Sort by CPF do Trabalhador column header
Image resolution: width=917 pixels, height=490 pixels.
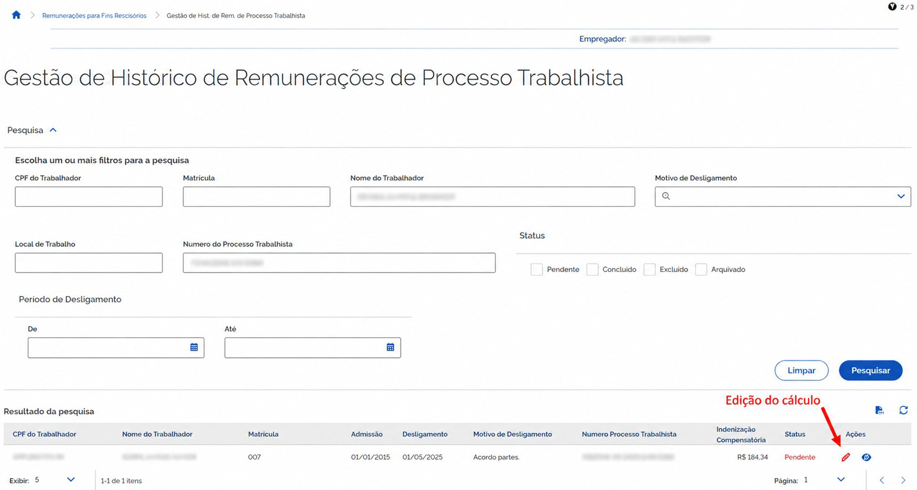[x=44, y=434]
